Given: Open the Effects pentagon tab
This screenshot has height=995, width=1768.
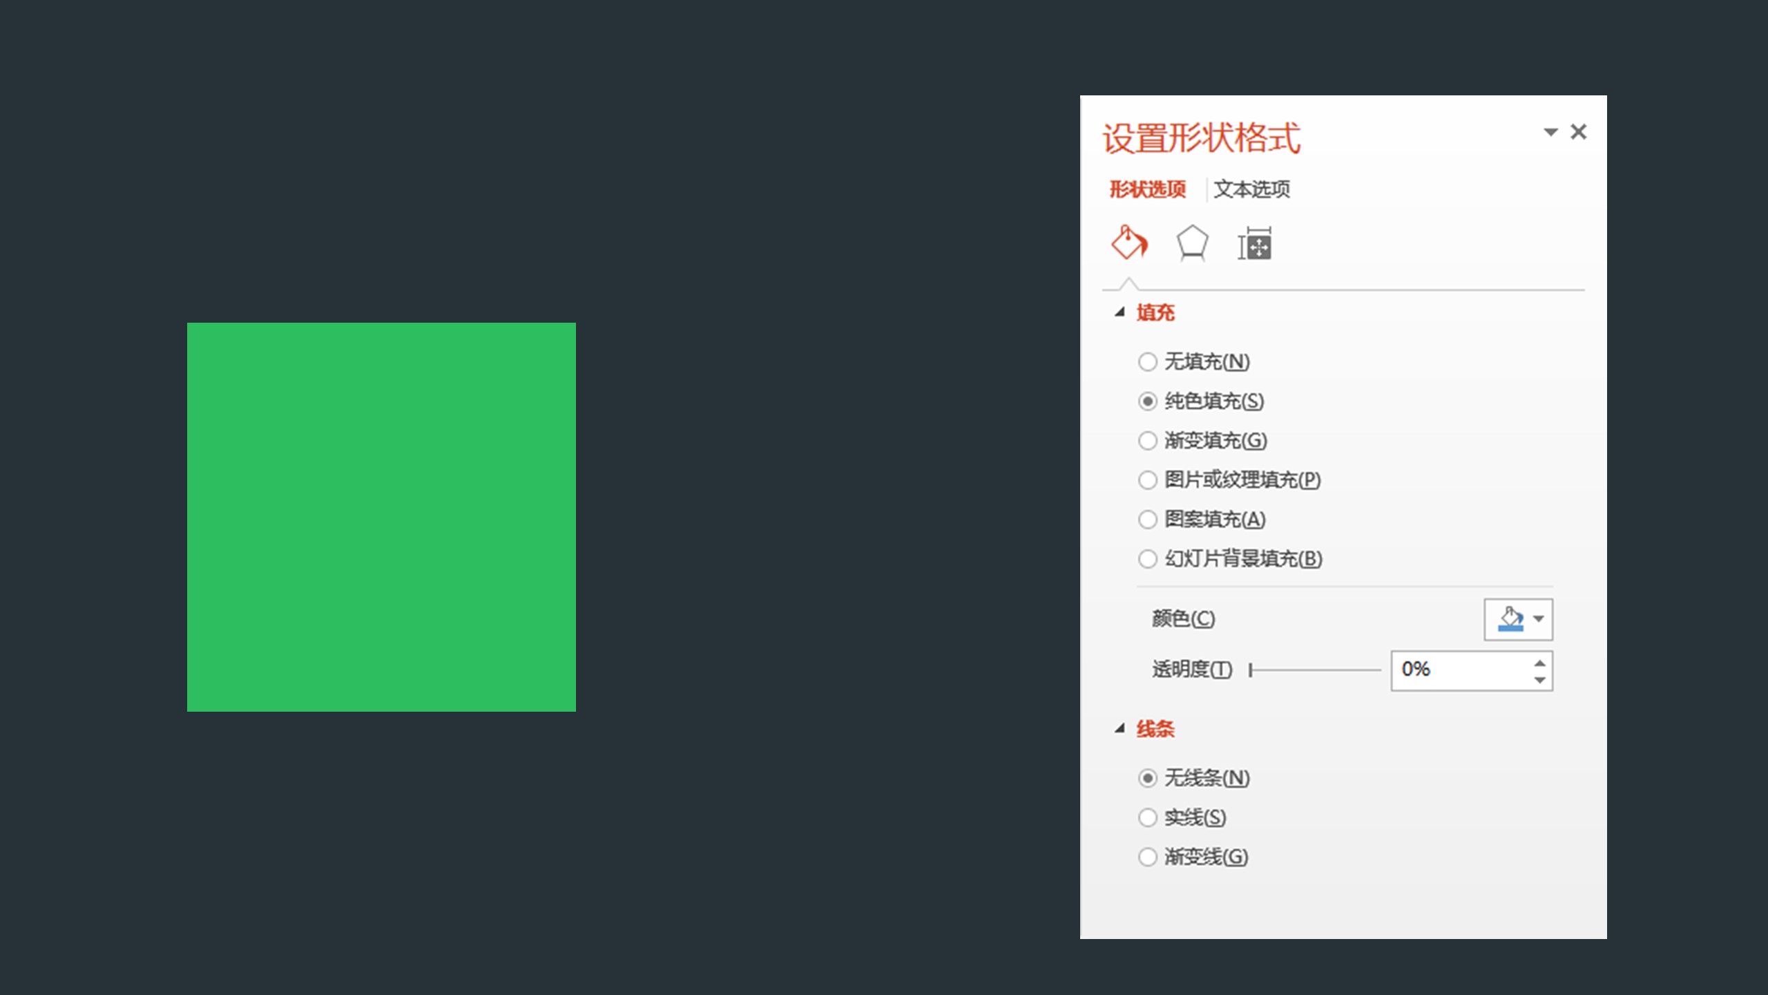Looking at the screenshot, I should pos(1192,243).
